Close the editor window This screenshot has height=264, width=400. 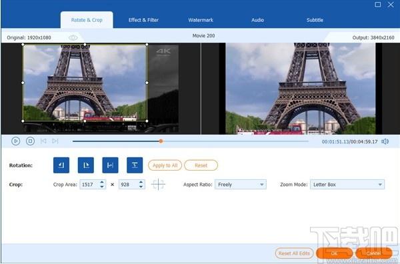[391, 5]
